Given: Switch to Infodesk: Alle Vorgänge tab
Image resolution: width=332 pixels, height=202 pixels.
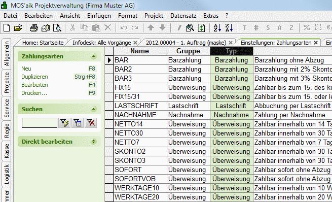Looking at the screenshot, I should (x=102, y=43).
